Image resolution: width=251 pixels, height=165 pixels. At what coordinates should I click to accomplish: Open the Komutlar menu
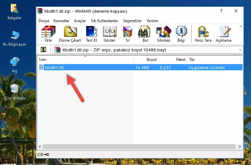(x=61, y=21)
